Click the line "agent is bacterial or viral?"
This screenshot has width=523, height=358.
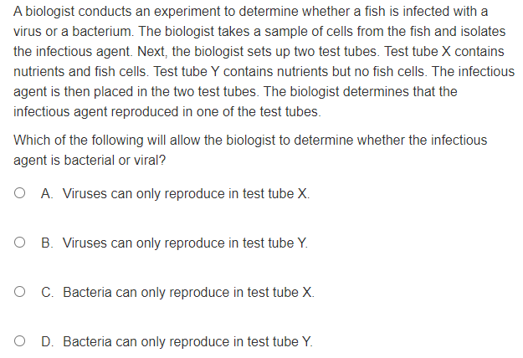[90, 159]
